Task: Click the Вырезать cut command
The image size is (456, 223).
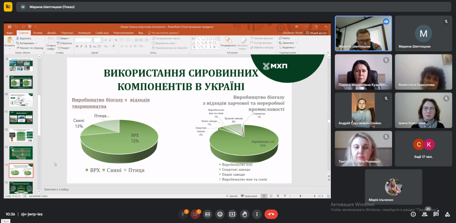Action: (x=24, y=38)
